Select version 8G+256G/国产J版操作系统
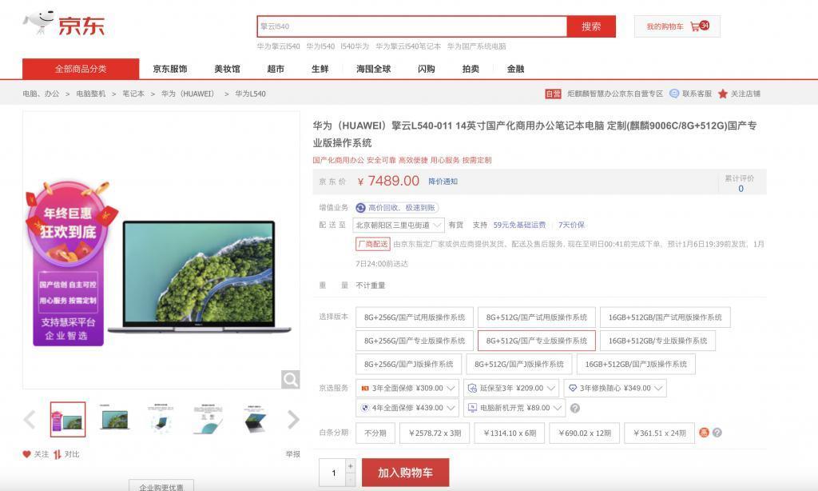The height and width of the screenshot is (491, 818). 408,364
